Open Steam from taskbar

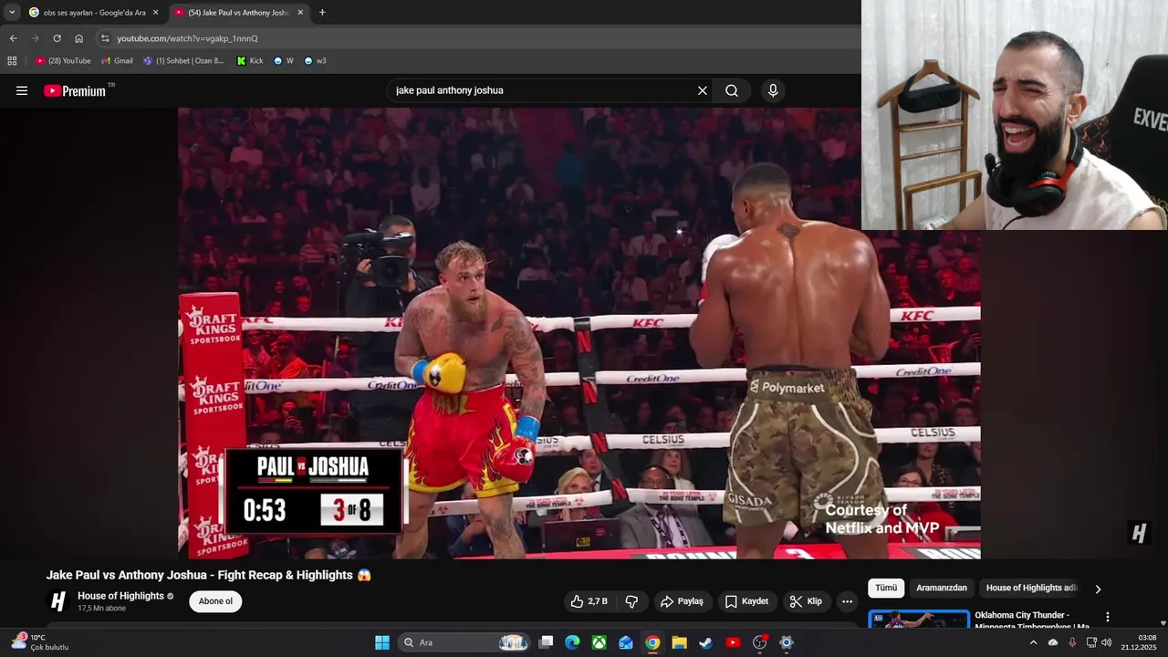(x=705, y=642)
